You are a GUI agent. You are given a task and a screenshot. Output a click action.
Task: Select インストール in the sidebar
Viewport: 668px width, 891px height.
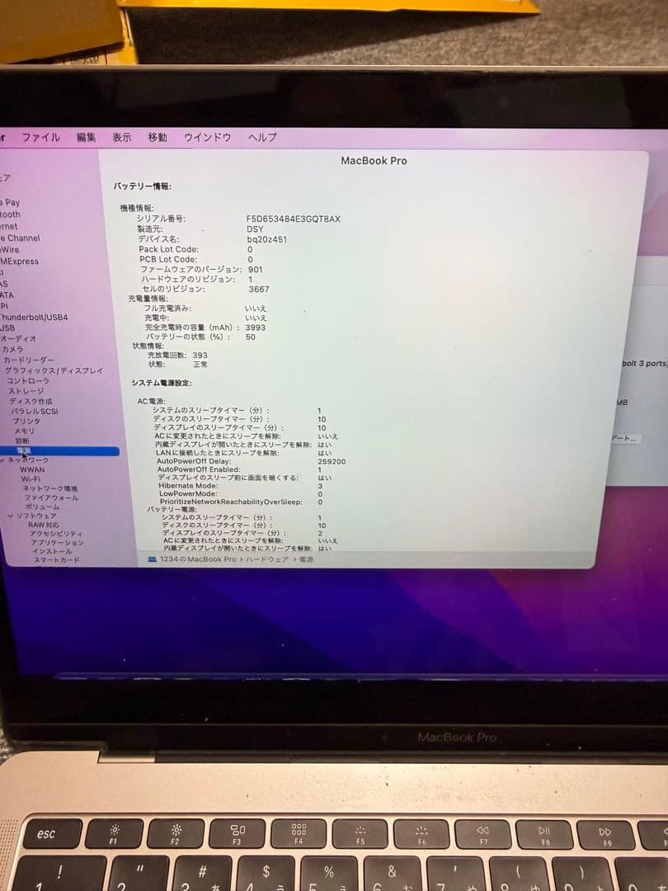(x=52, y=550)
